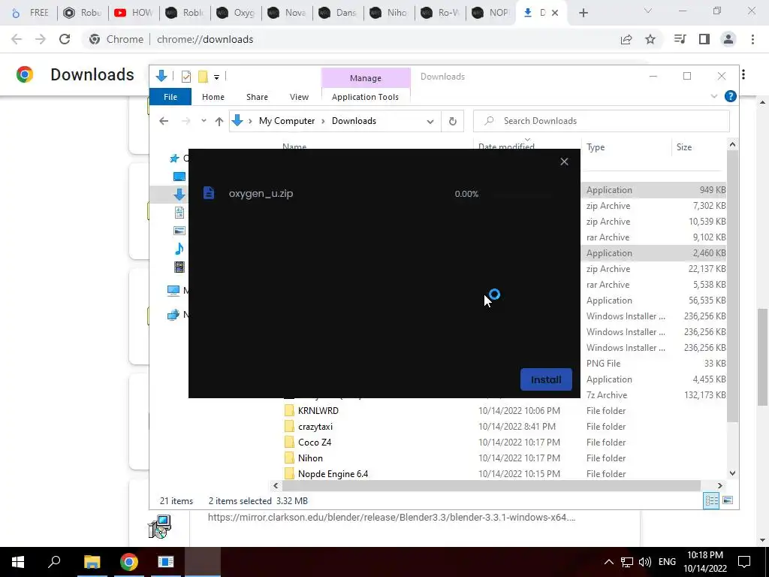Open Videos filmstrip in navigation pane

179,267
